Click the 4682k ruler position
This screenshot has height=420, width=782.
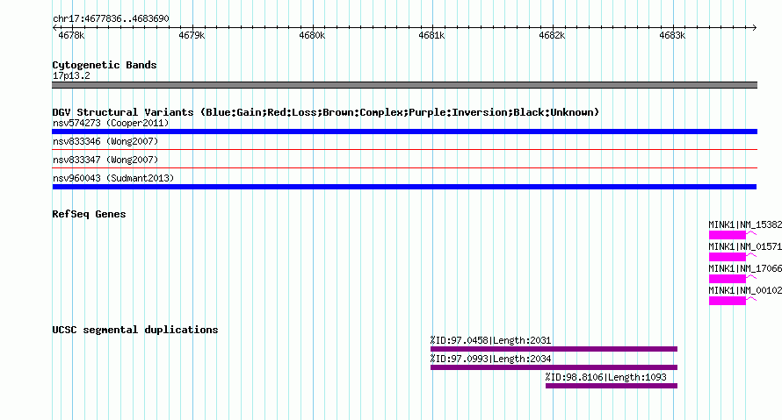[x=552, y=35]
